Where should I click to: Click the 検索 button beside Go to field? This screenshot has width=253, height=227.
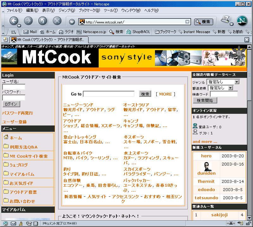(x=145, y=94)
